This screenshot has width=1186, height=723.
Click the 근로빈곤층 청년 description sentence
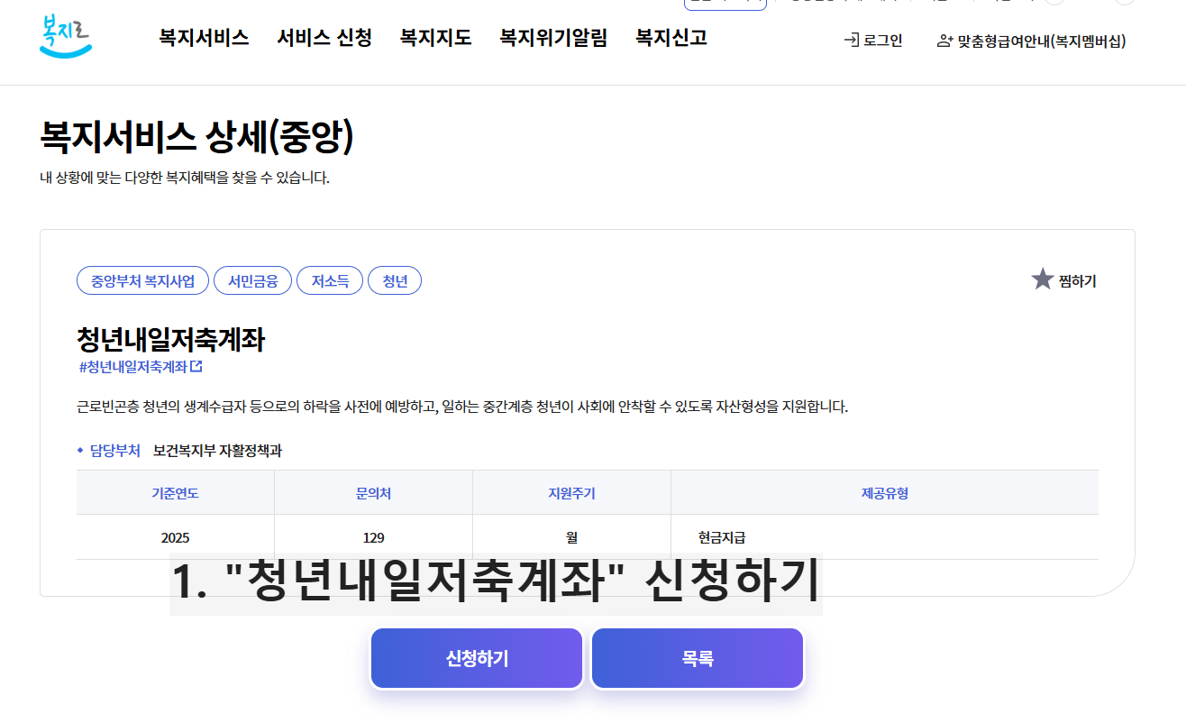(463, 407)
